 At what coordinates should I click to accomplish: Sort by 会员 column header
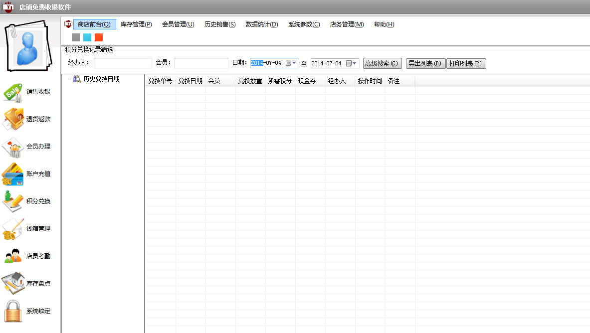coord(220,81)
